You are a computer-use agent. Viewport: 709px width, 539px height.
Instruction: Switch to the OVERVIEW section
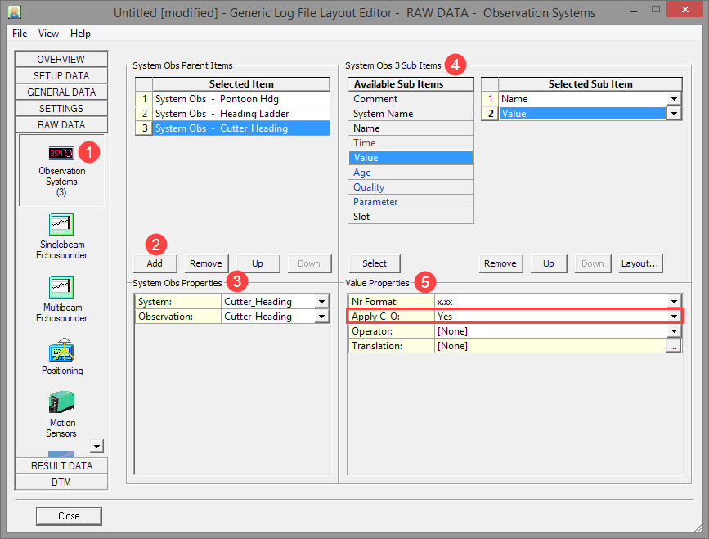61,59
